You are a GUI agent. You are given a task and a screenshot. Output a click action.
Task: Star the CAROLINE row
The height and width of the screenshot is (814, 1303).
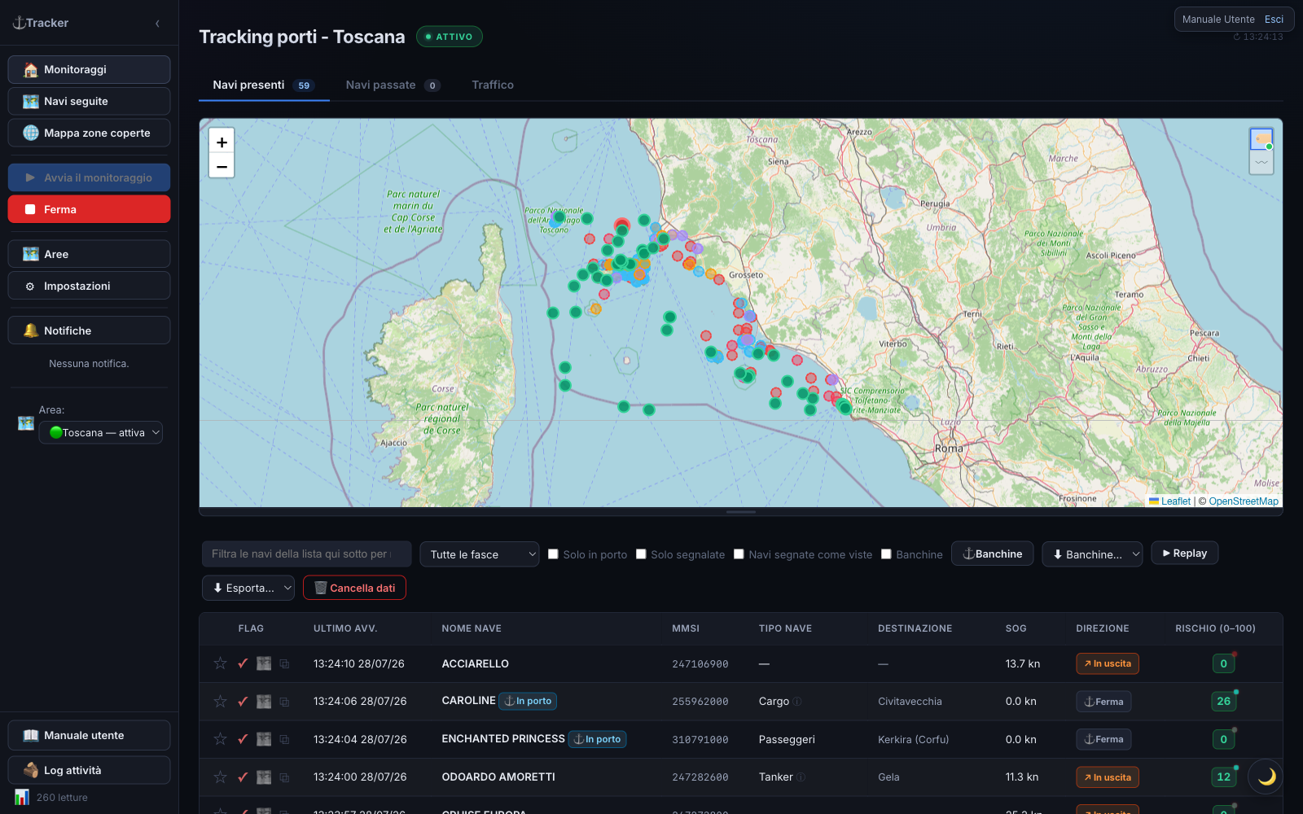(220, 701)
